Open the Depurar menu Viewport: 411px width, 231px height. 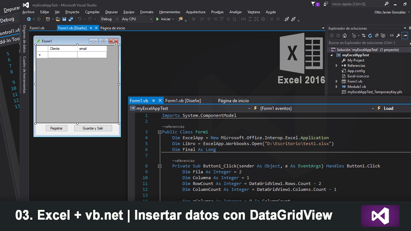pyautogui.click(x=111, y=12)
